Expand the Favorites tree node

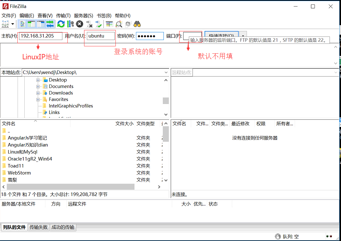(x=38, y=100)
